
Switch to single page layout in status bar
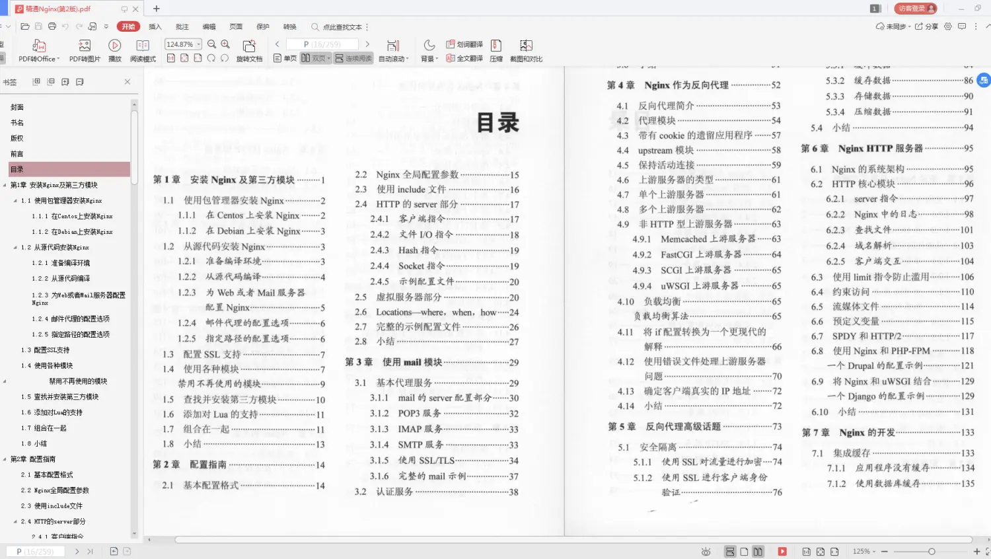tap(744, 551)
